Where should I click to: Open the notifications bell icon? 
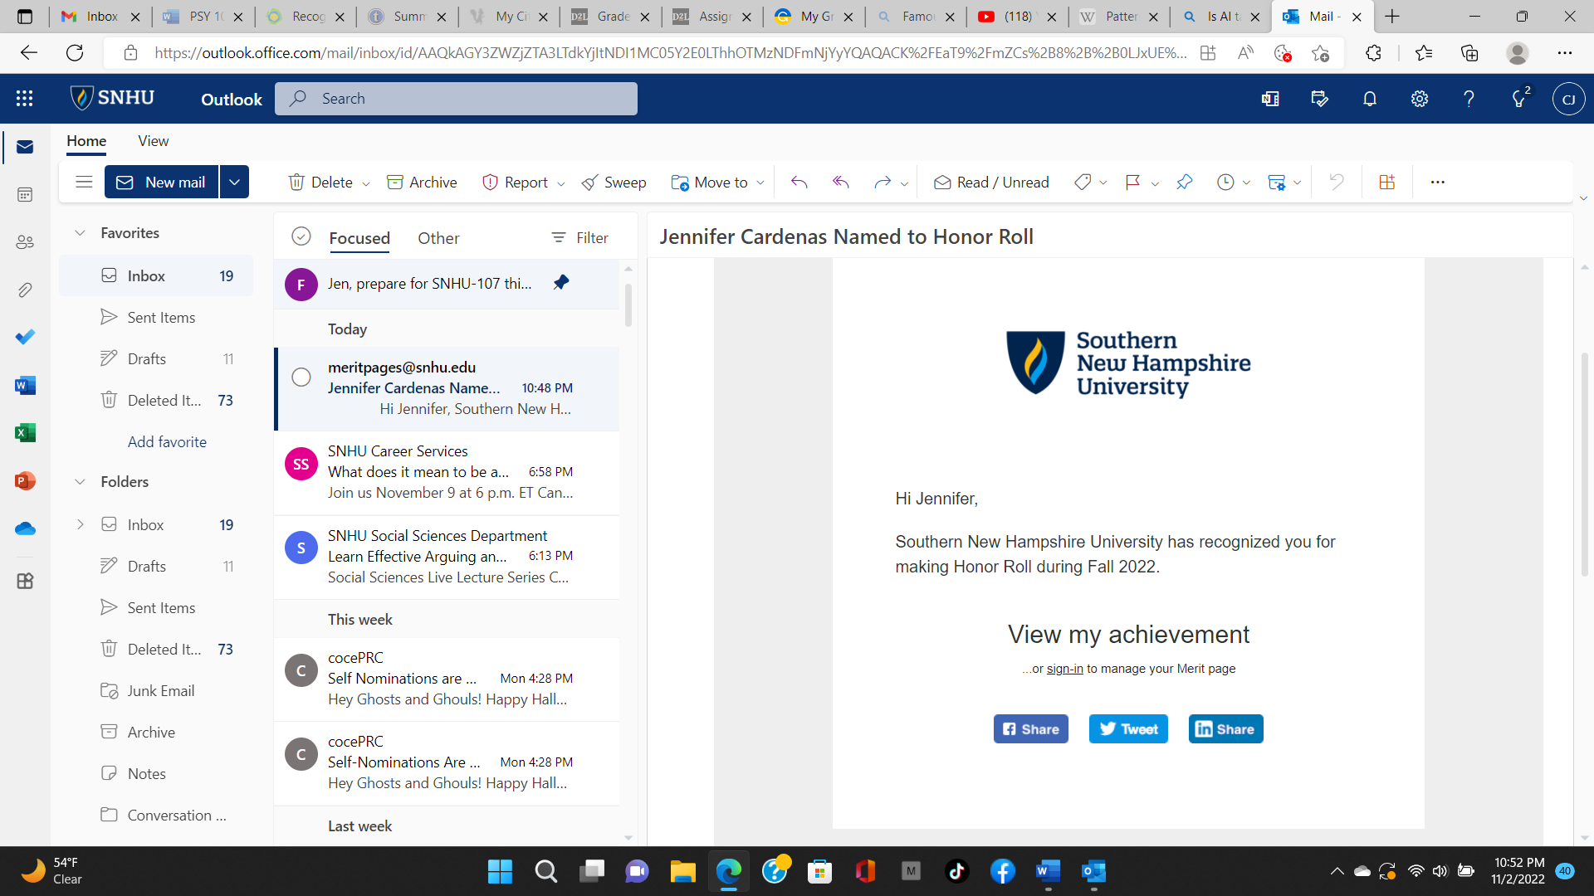pyautogui.click(x=1370, y=99)
